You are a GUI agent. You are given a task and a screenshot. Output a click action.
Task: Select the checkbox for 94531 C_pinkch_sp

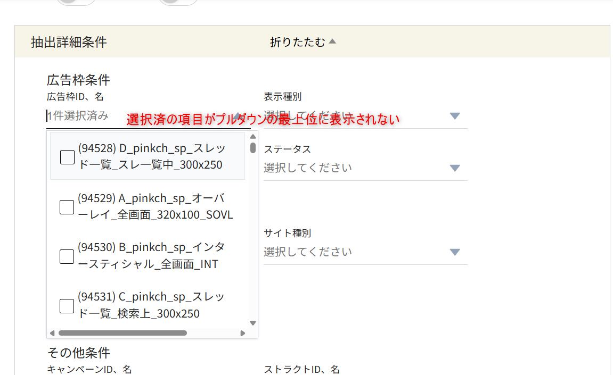pyautogui.click(x=67, y=306)
